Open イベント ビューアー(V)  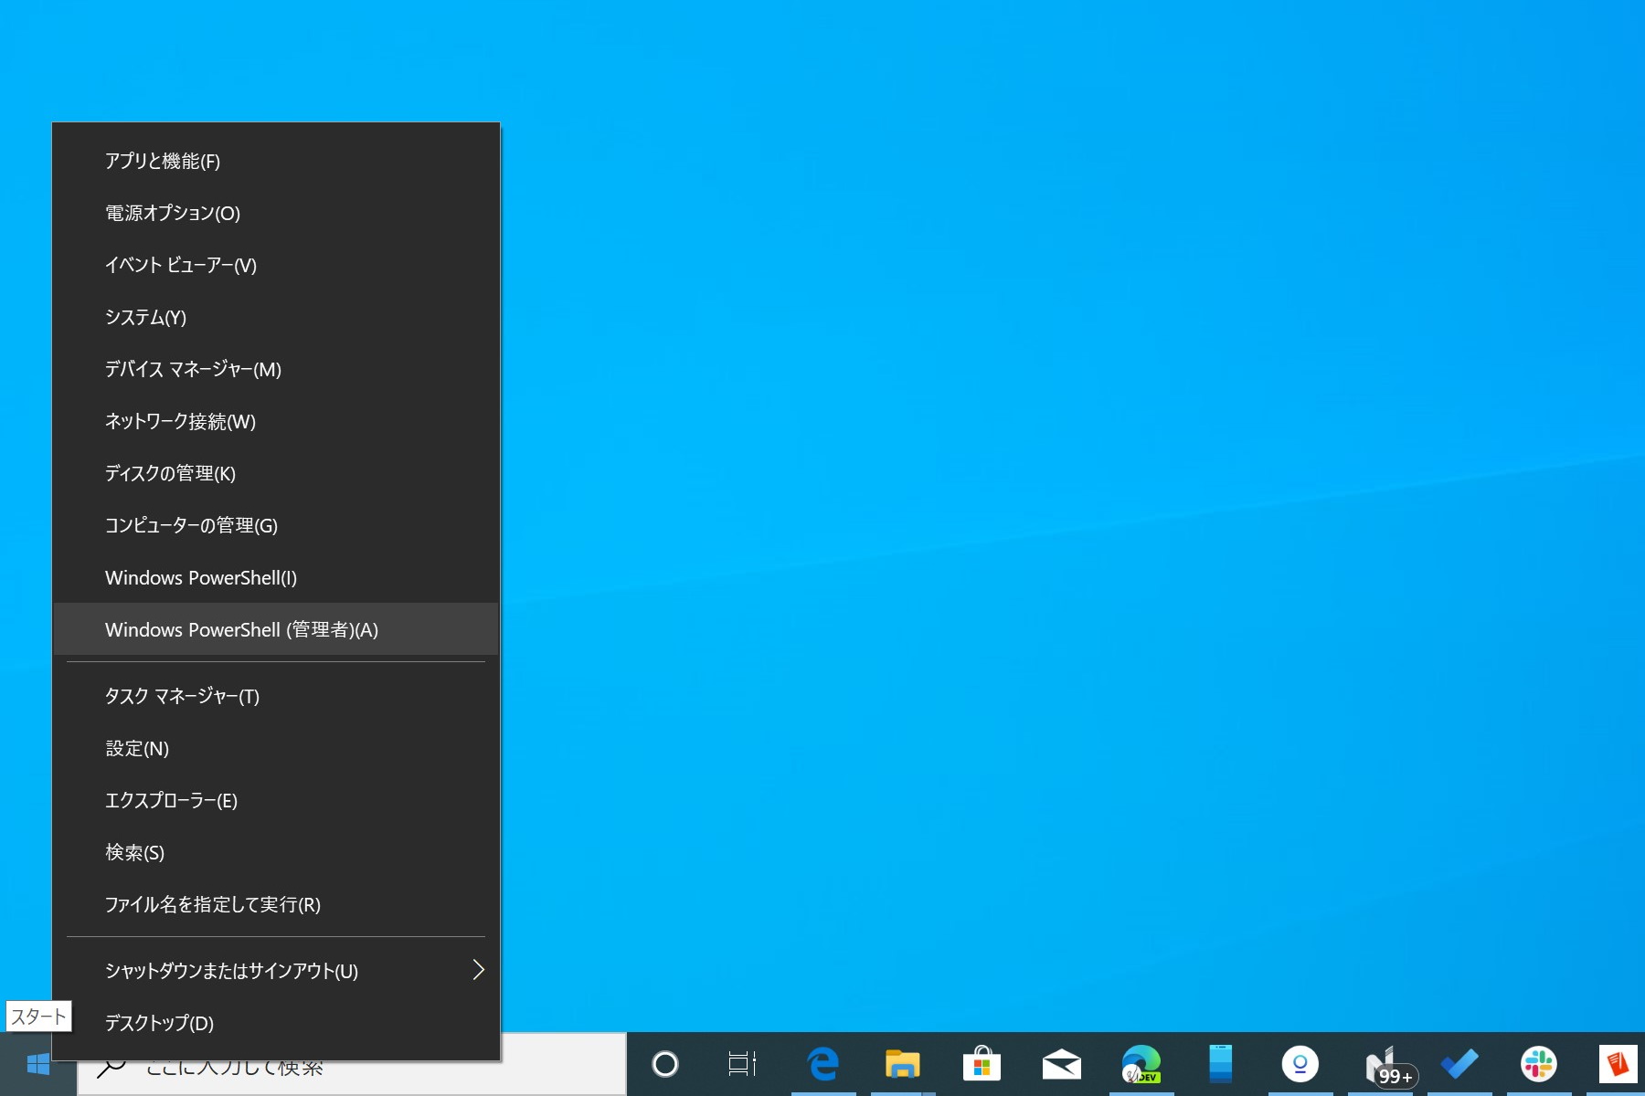click(275, 266)
